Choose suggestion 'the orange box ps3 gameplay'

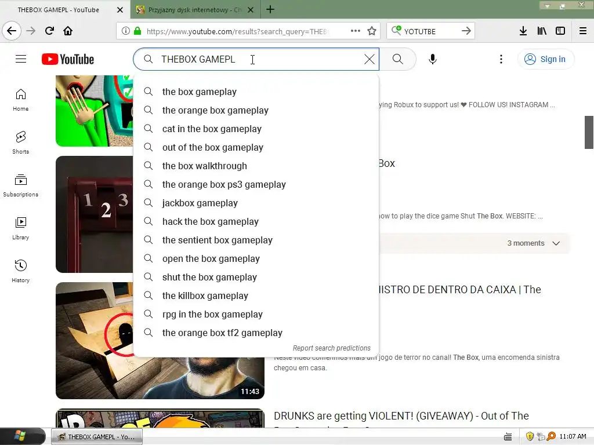[256, 185]
